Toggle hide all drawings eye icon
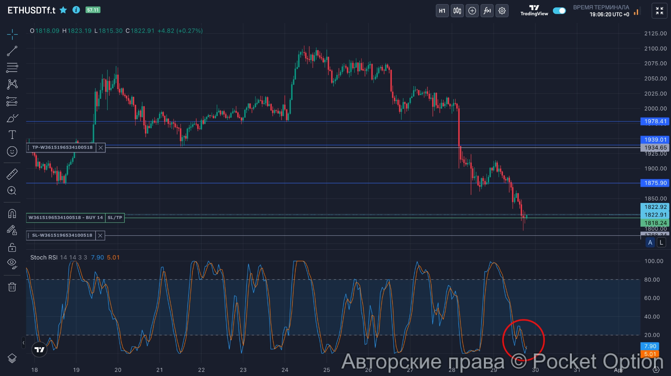This screenshot has height=376, width=671. pyautogui.click(x=12, y=264)
